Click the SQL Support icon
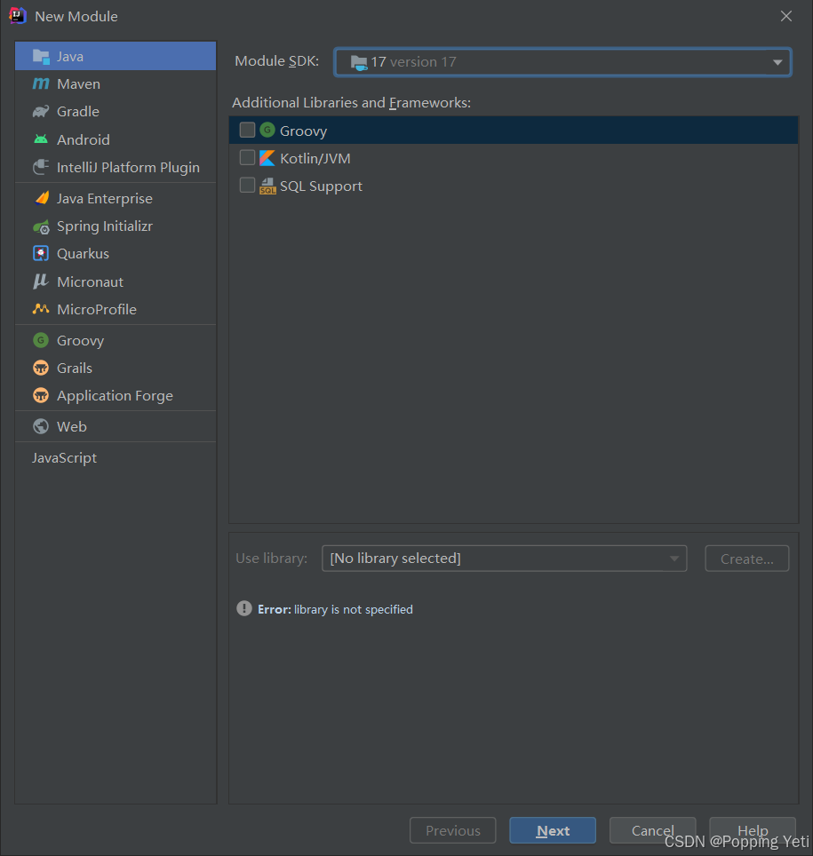Viewport: 813px width, 856px height. click(267, 186)
